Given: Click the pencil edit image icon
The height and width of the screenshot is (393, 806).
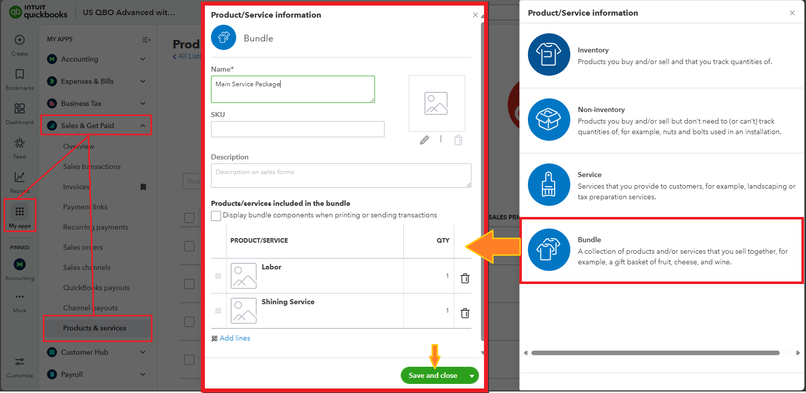Looking at the screenshot, I should click(x=424, y=140).
